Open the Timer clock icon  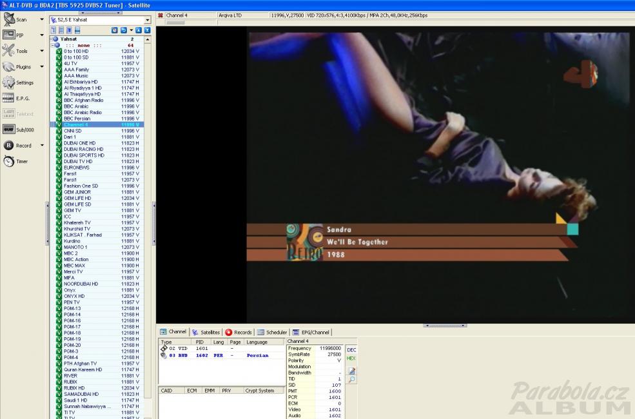8,161
